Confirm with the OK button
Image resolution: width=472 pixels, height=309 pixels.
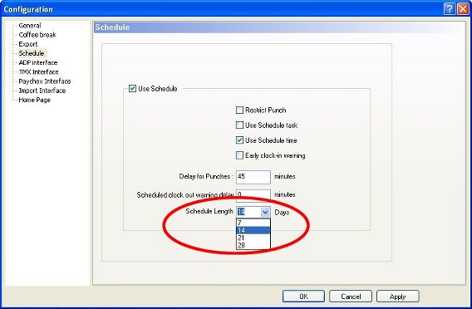(303, 297)
